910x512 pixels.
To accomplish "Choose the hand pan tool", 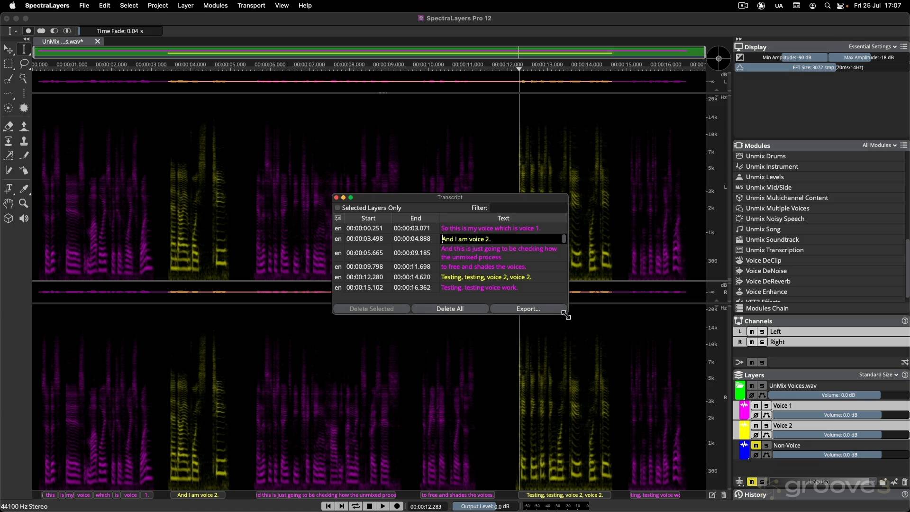I will [x=9, y=203].
